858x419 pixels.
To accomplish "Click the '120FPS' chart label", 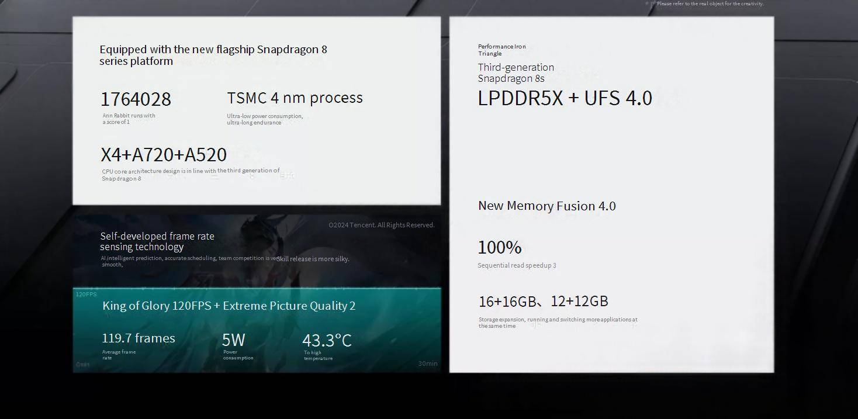I will point(86,295).
